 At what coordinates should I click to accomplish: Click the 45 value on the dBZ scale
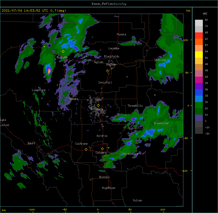[x=206, y=70]
